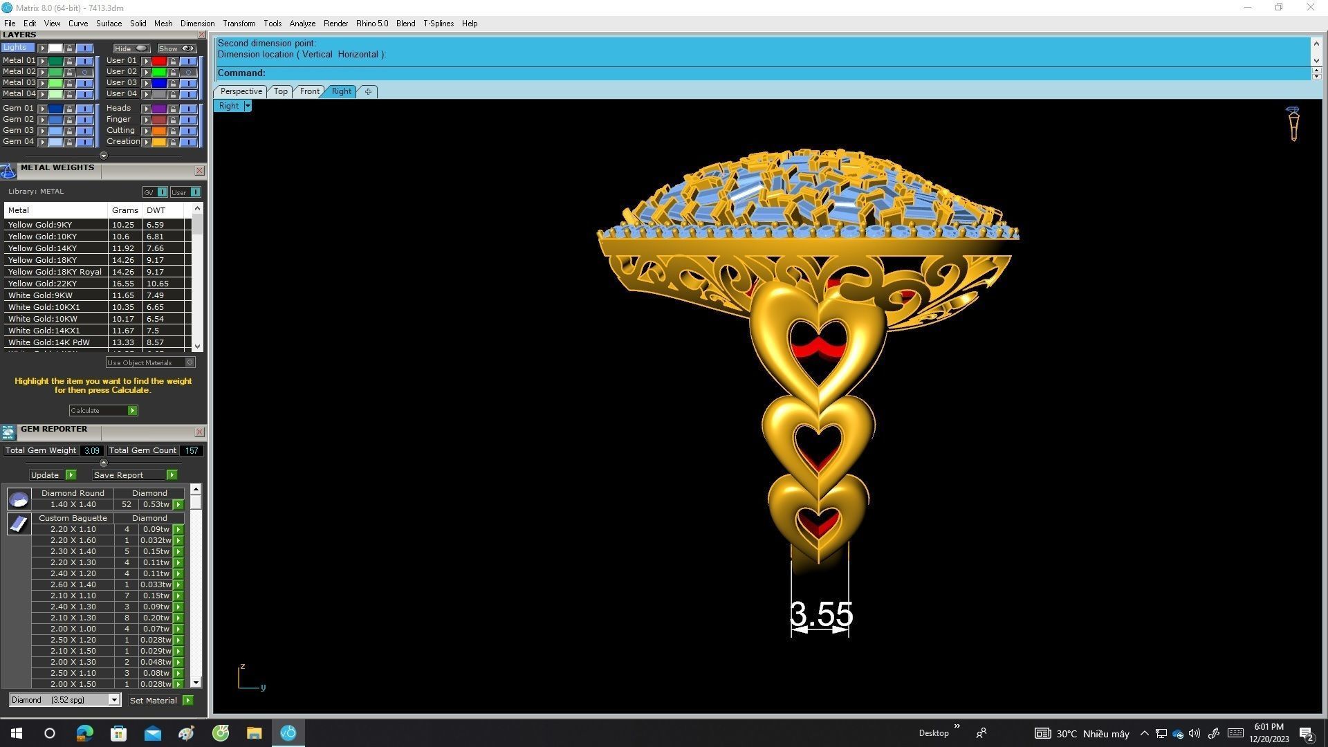Toggle the Use Object Materials option
This screenshot has height=747, width=1328.
[x=151, y=362]
